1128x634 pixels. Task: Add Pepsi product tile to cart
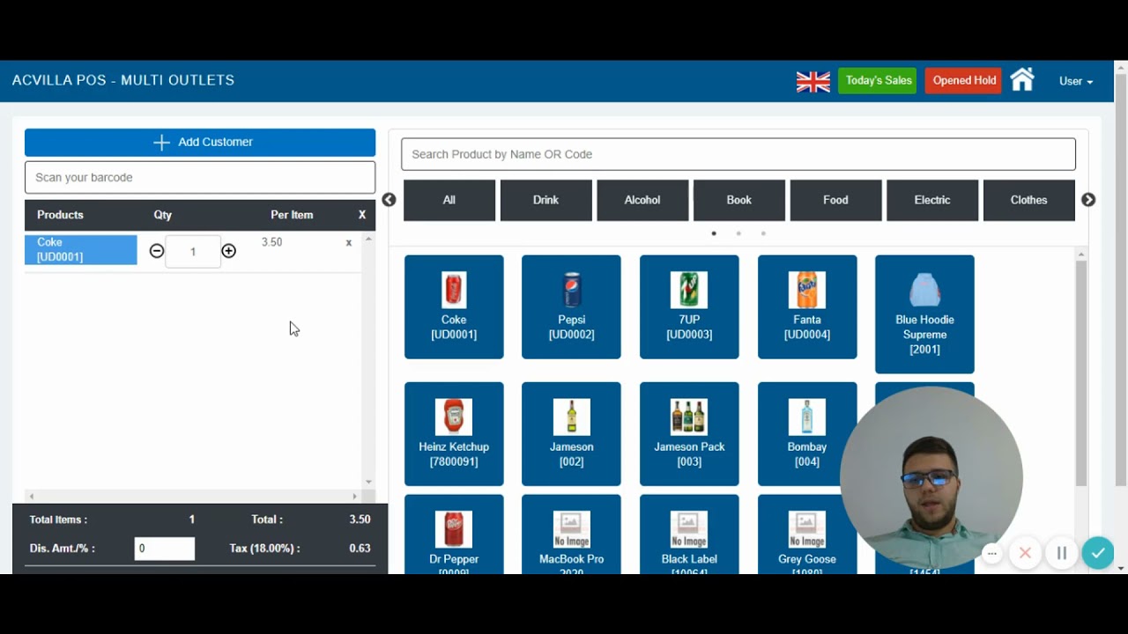click(571, 307)
